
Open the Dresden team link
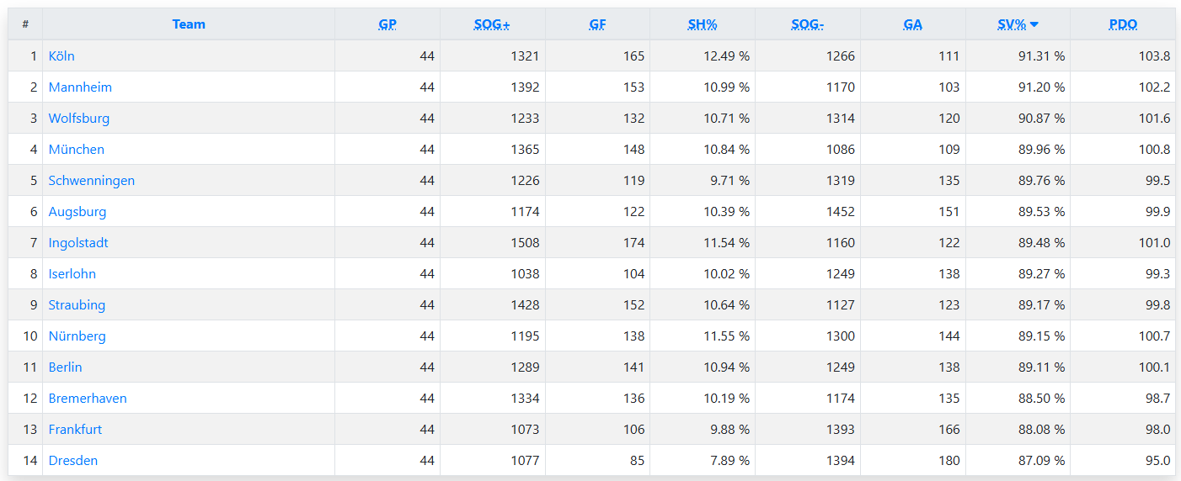(x=73, y=461)
